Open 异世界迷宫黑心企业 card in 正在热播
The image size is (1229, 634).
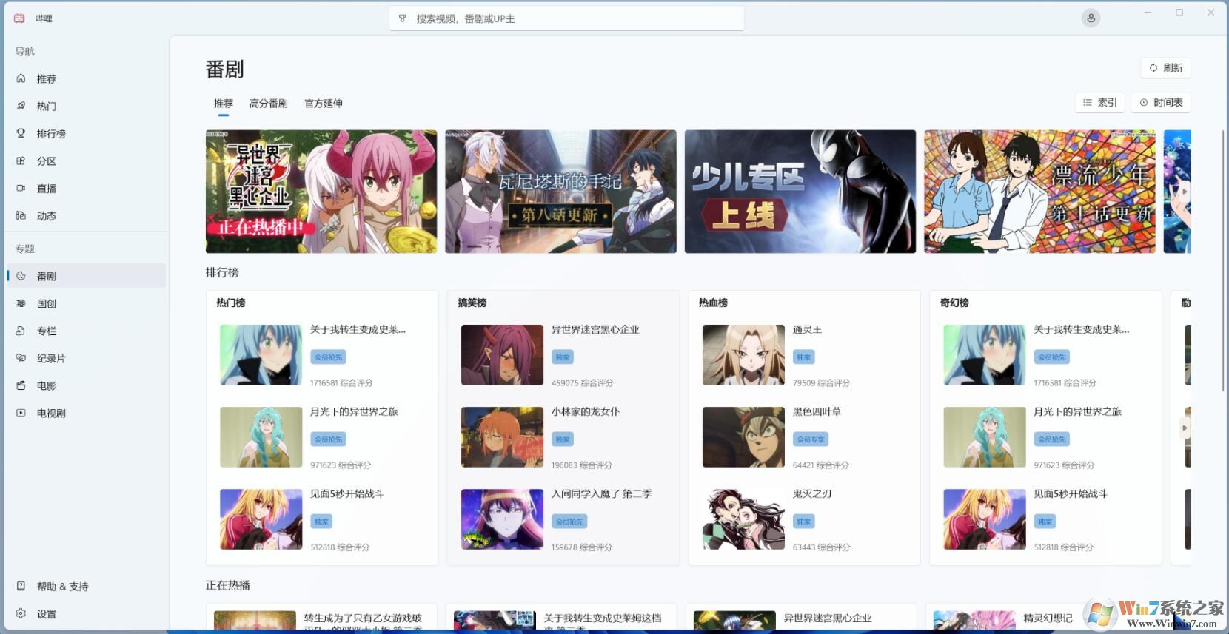pos(801,618)
